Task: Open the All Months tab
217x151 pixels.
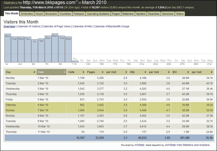Action: click(x=27, y=14)
